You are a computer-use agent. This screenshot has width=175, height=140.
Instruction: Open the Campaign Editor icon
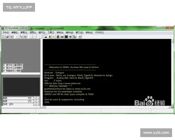[62, 37]
